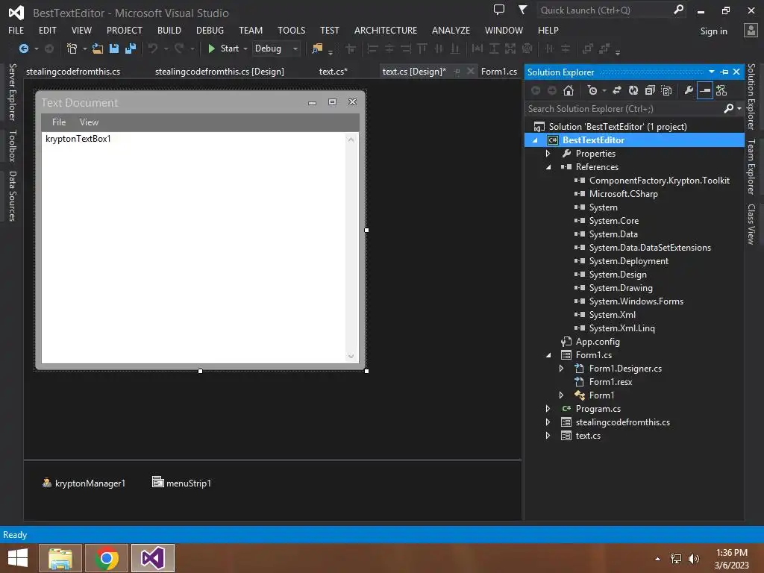Click the green Start debugging arrow
The image size is (764, 573).
point(211,48)
